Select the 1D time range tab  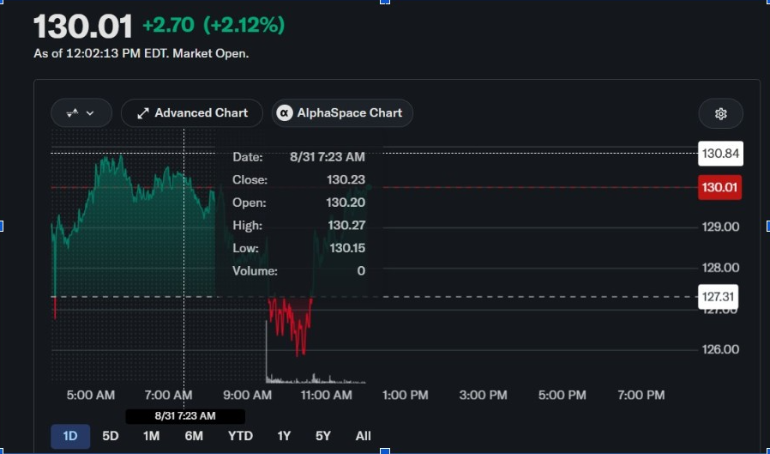[70, 436]
